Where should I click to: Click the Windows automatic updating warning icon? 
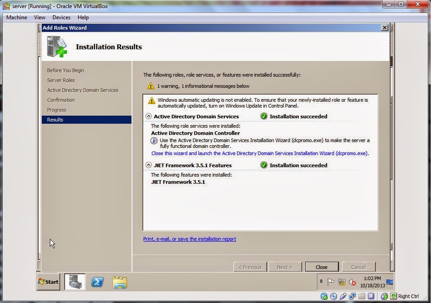(151, 100)
